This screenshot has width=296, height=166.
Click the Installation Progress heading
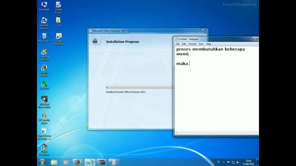point(123,41)
